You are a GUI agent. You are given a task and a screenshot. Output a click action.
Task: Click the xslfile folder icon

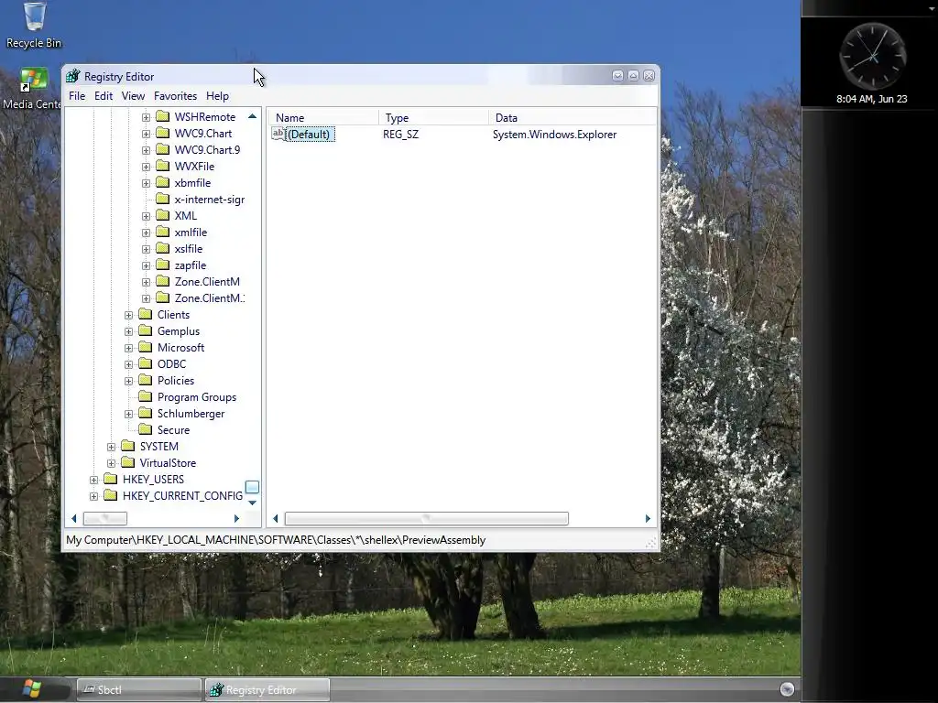tap(163, 248)
